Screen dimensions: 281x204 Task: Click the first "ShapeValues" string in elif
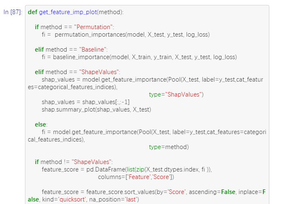click(99, 72)
